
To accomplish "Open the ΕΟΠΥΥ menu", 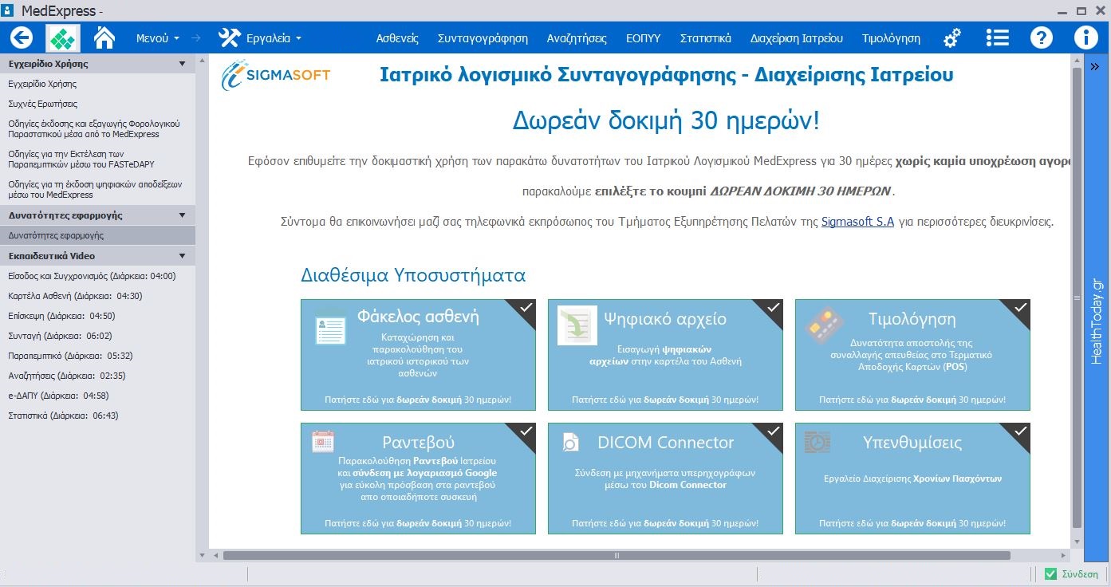I will (x=643, y=38).
